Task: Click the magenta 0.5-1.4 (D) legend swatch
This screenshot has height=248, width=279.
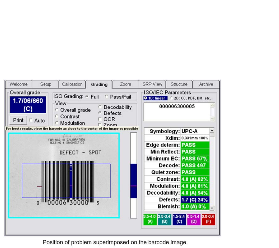Action: (x=194, y=220)
